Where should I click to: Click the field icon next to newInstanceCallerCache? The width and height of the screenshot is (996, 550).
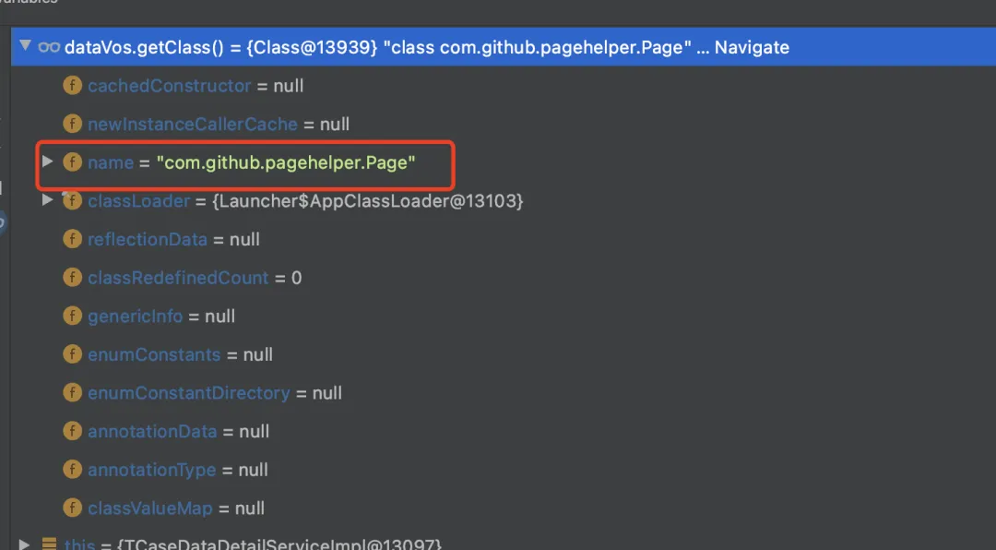tap(73, 124)
